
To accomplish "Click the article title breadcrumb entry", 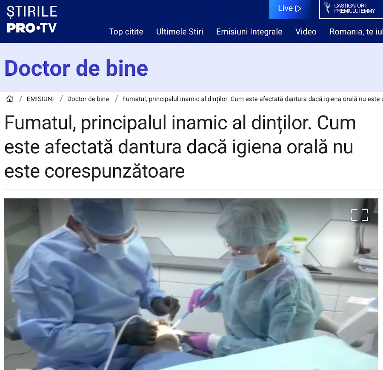I will point(252,99).
